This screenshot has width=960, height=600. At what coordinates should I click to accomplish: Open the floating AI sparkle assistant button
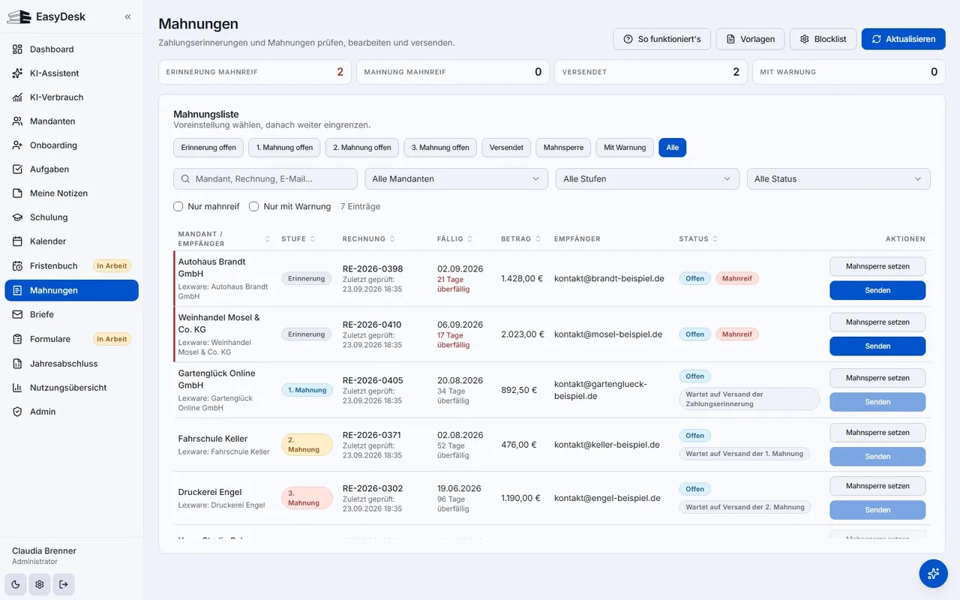click(933, 573)
